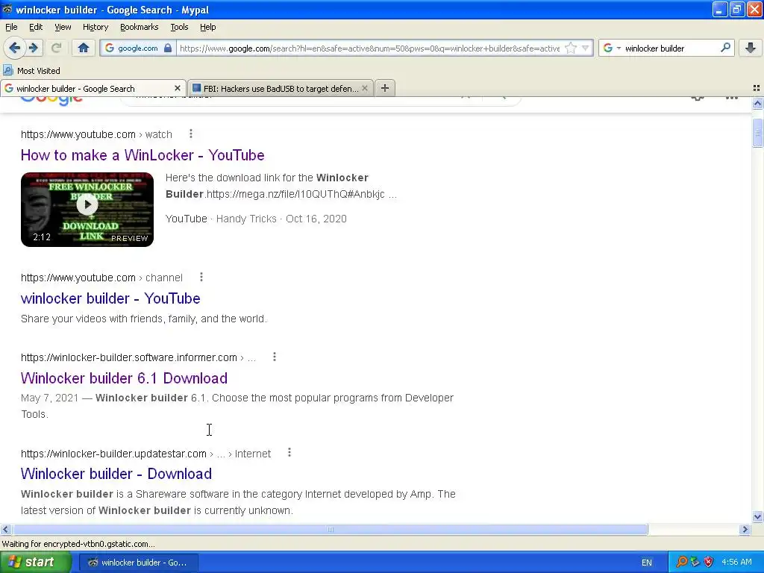Click the Mypal raccoon title bar icon
Viewport: 764px width, 573px height.
[7, 9]
